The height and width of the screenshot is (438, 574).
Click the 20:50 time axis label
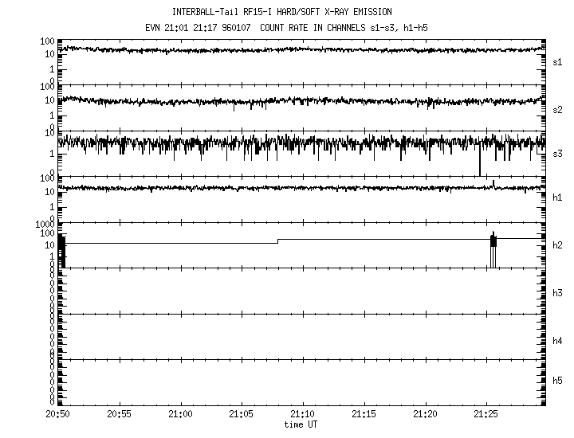pos(58,415)
